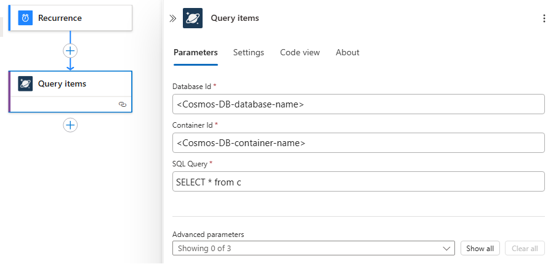Click the Container Id input field
Screen dimensions: 548x264
tap(358, 143)
